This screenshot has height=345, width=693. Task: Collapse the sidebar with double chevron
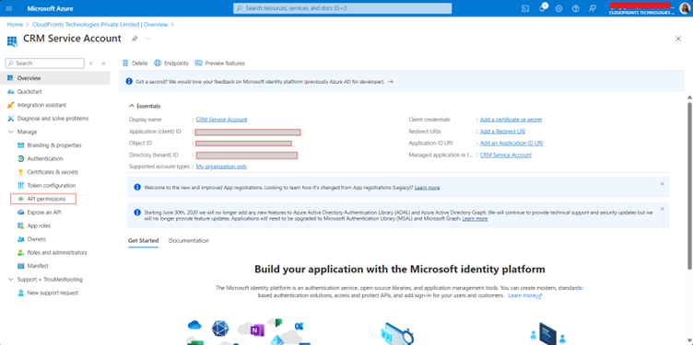coord(103,63)
